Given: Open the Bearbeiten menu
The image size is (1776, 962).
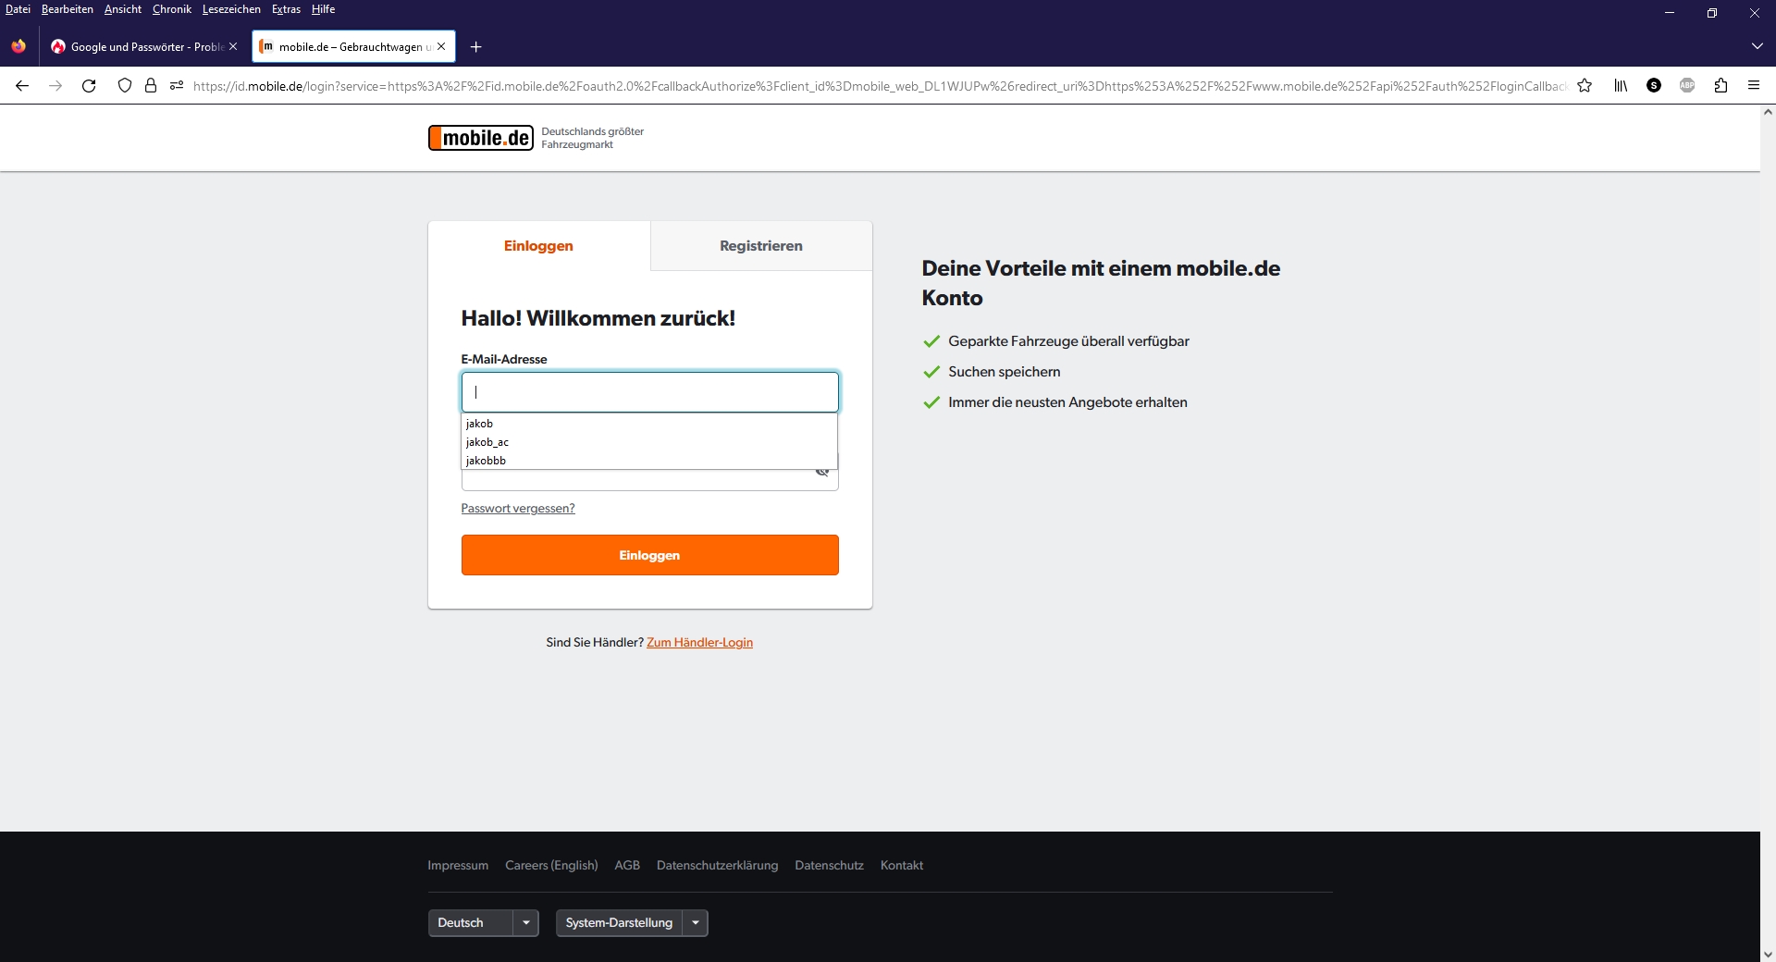Looking at the screenshot, I should (68, 9).
